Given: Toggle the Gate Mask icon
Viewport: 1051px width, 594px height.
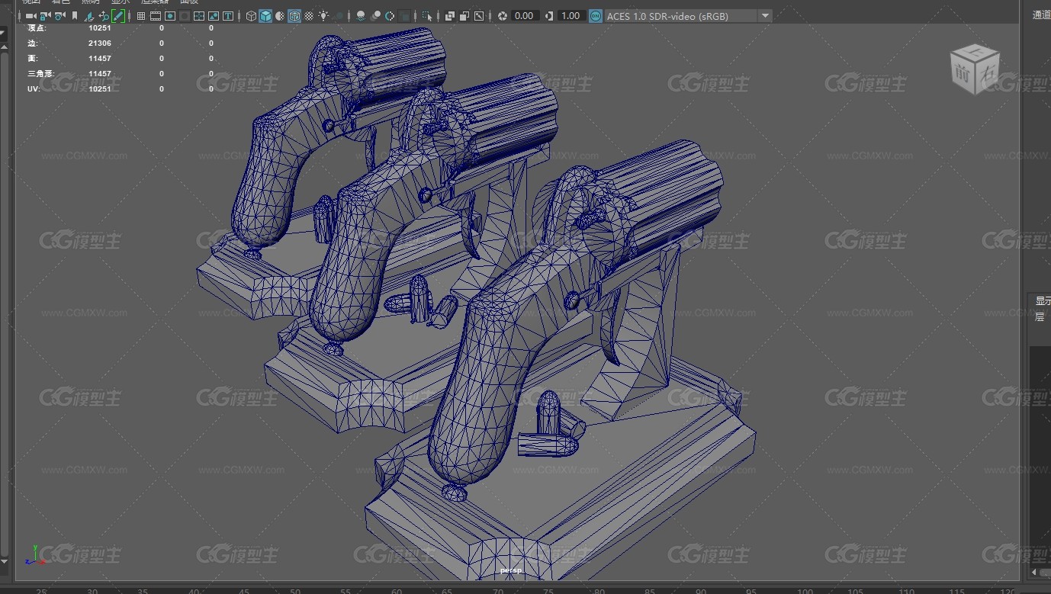Looking at the screenshot, I should pos(185,15).
